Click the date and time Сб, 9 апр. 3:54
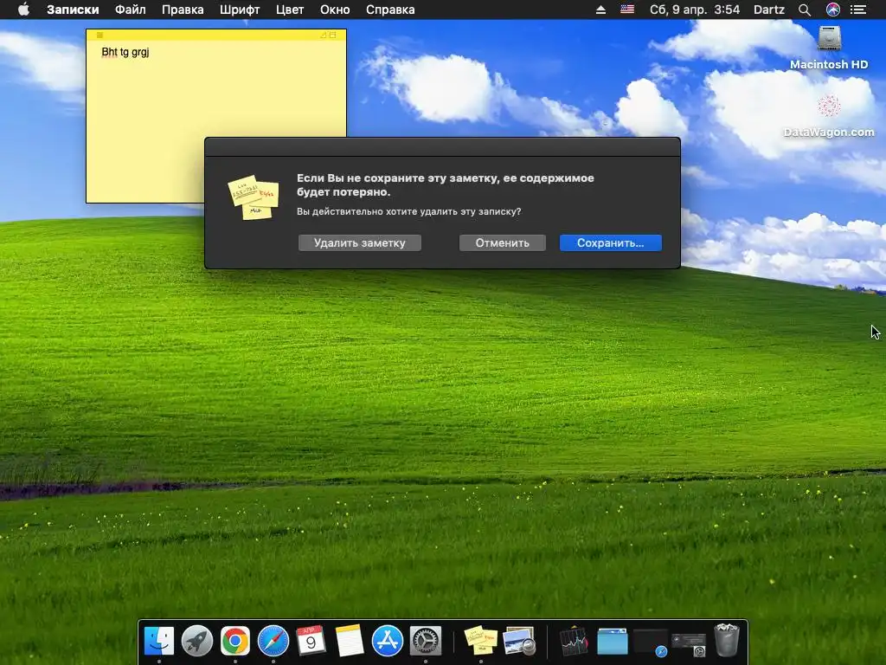The height and width of the screenshot is (665, 886). click(695, 10)
